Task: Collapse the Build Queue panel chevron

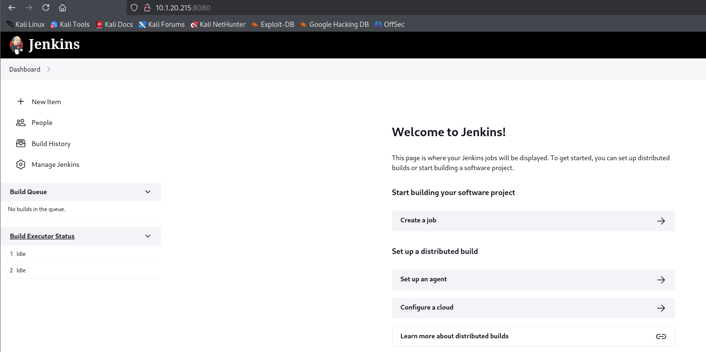Action: click(148, 192)
